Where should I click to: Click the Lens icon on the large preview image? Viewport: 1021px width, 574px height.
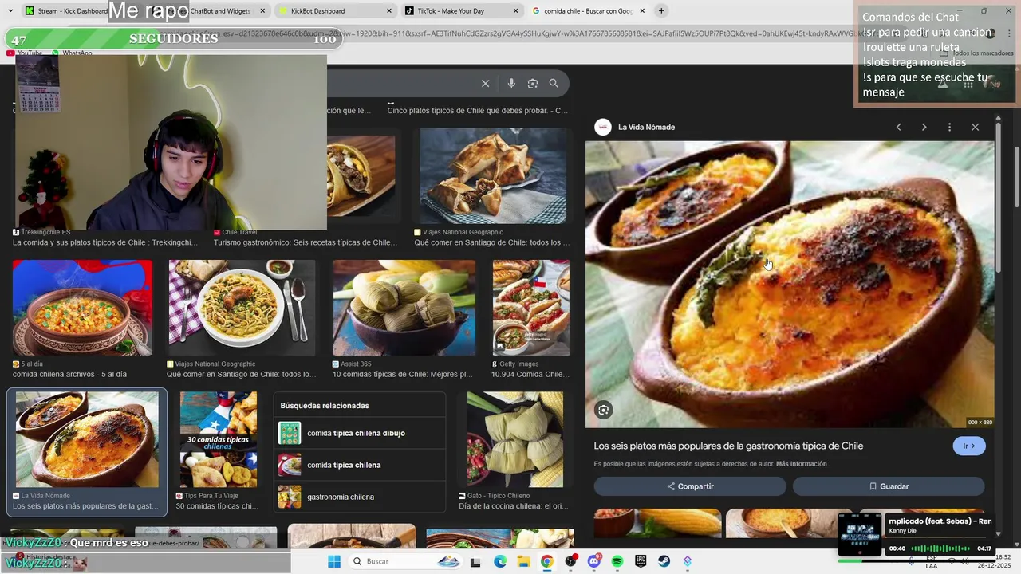[604, 410]
